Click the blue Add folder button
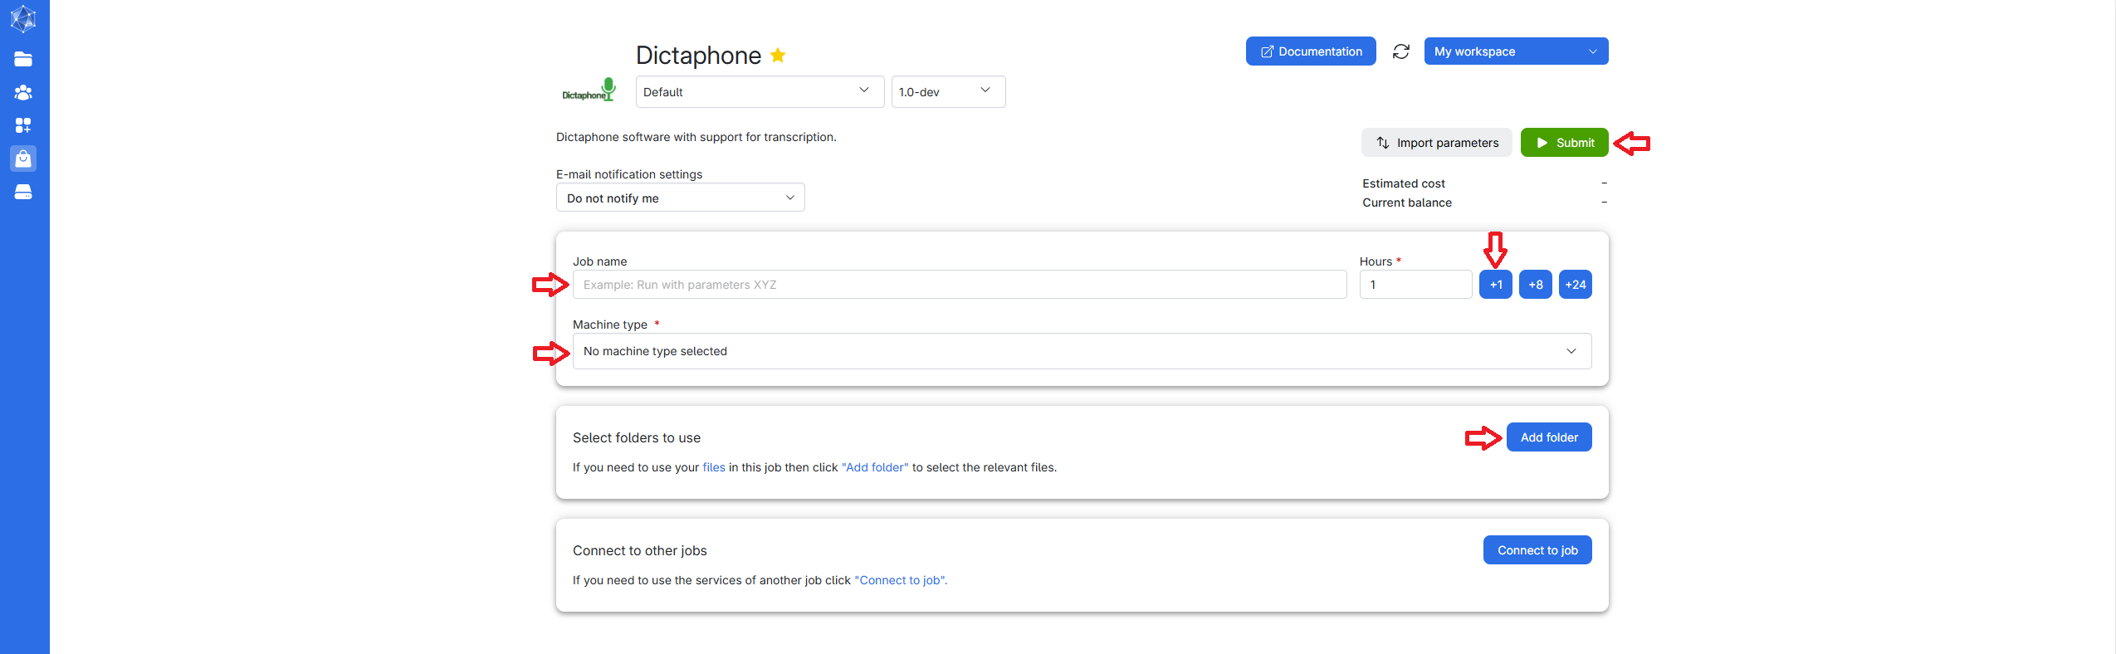This screenshot has width=2116, height=654. [1548, 437]
